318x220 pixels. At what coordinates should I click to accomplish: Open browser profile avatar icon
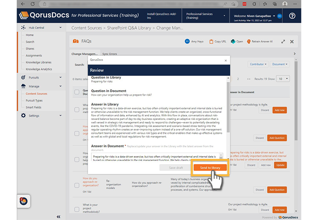point(285,4)
